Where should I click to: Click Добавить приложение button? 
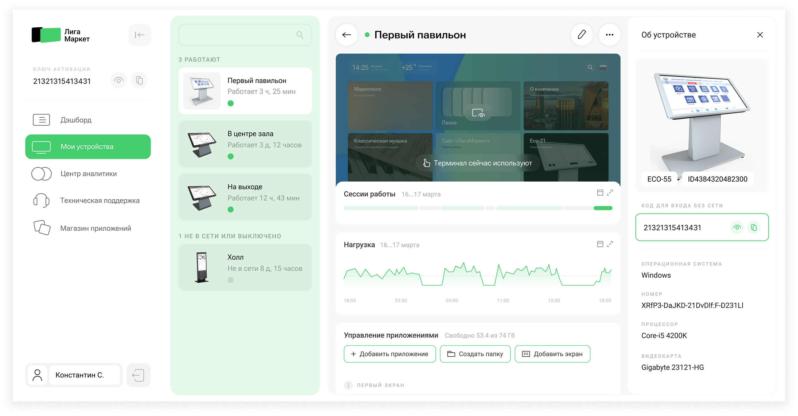pyautogui.click(x=389, y=354)
